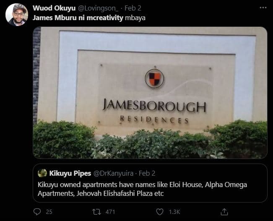Click the quoted tweet's Feb 2 date
Image resolution: width=273 pixels, height=221 pixels.
[147, 173]
